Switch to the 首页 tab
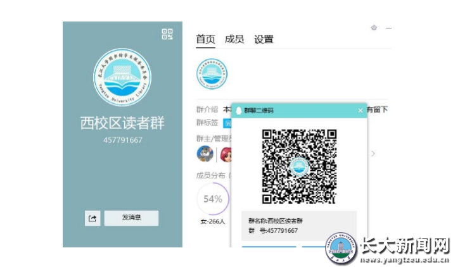 point(205,39)
